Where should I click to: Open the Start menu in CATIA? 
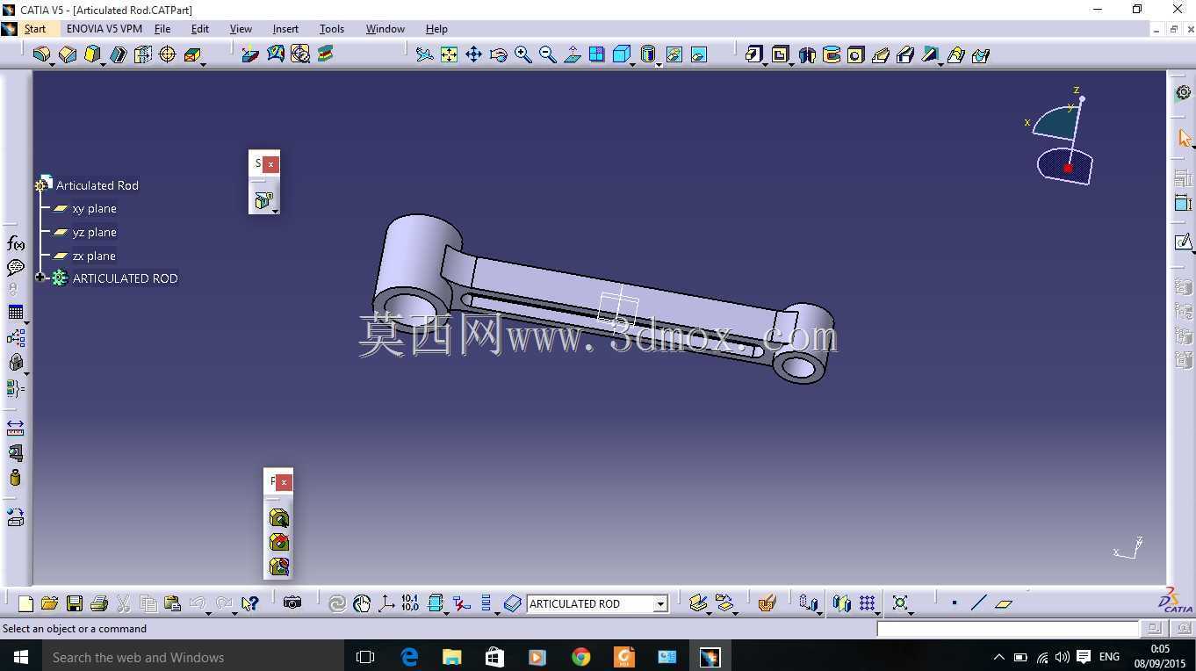tap(35, 29)
